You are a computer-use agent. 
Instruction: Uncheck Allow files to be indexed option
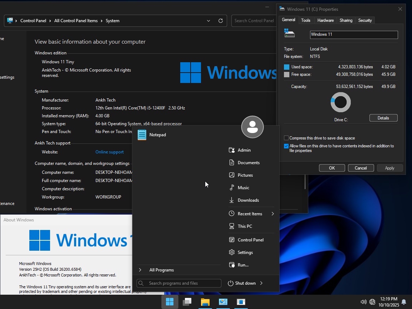[x=286, y=146]
